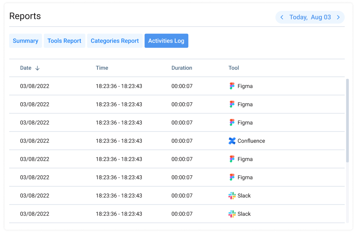Image resolution: width=357 pixels, height=235 pixels.
Task: Go to previous day with left chevron
Action: 282,17
